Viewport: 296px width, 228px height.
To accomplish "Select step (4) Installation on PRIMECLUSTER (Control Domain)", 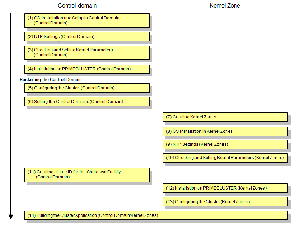I will click(87, 69).
